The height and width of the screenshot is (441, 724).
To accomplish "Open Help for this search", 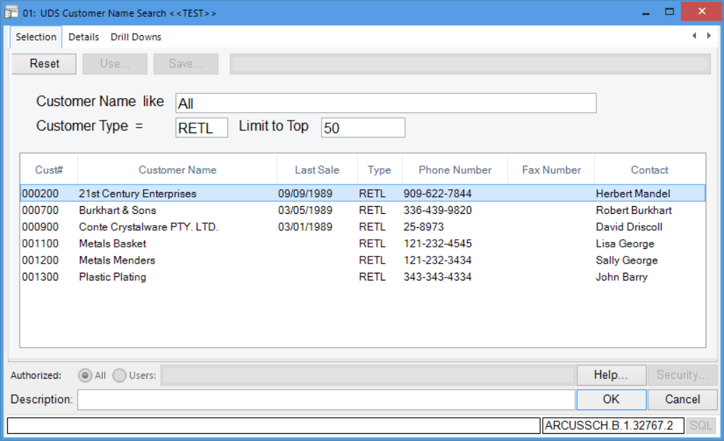I will 610,375.
